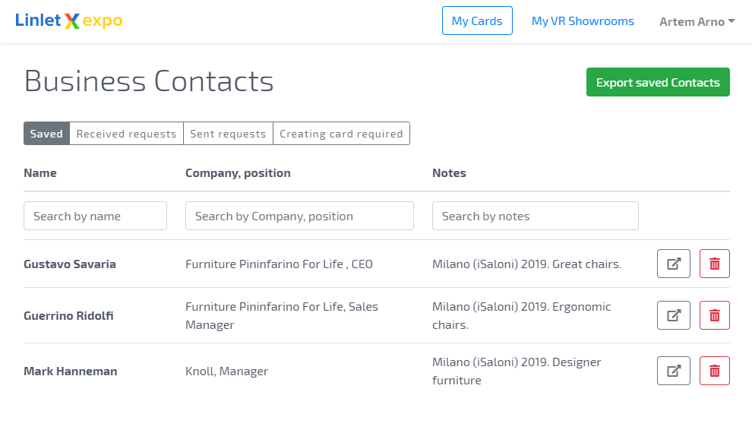The width and height of the screenshot is (752, 433).
Task: Focus Search by Company, position field
Action: (x=300, y=216)
